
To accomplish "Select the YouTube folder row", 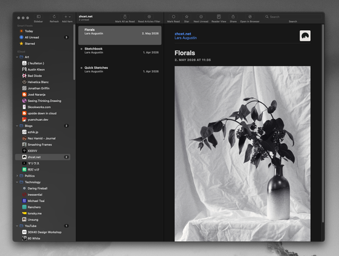I will click(x=43, y=226).
